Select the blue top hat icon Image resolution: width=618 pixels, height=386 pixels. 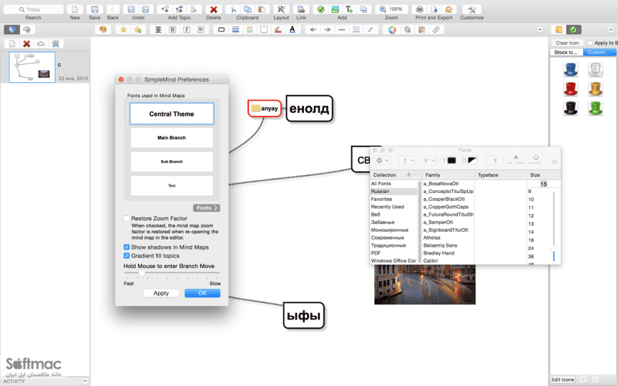570,70
